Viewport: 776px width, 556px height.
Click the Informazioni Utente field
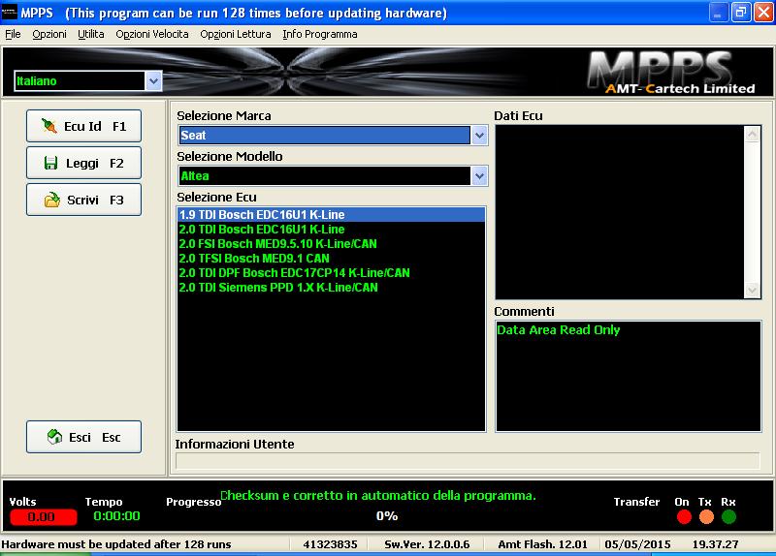(x=467, y=461)
